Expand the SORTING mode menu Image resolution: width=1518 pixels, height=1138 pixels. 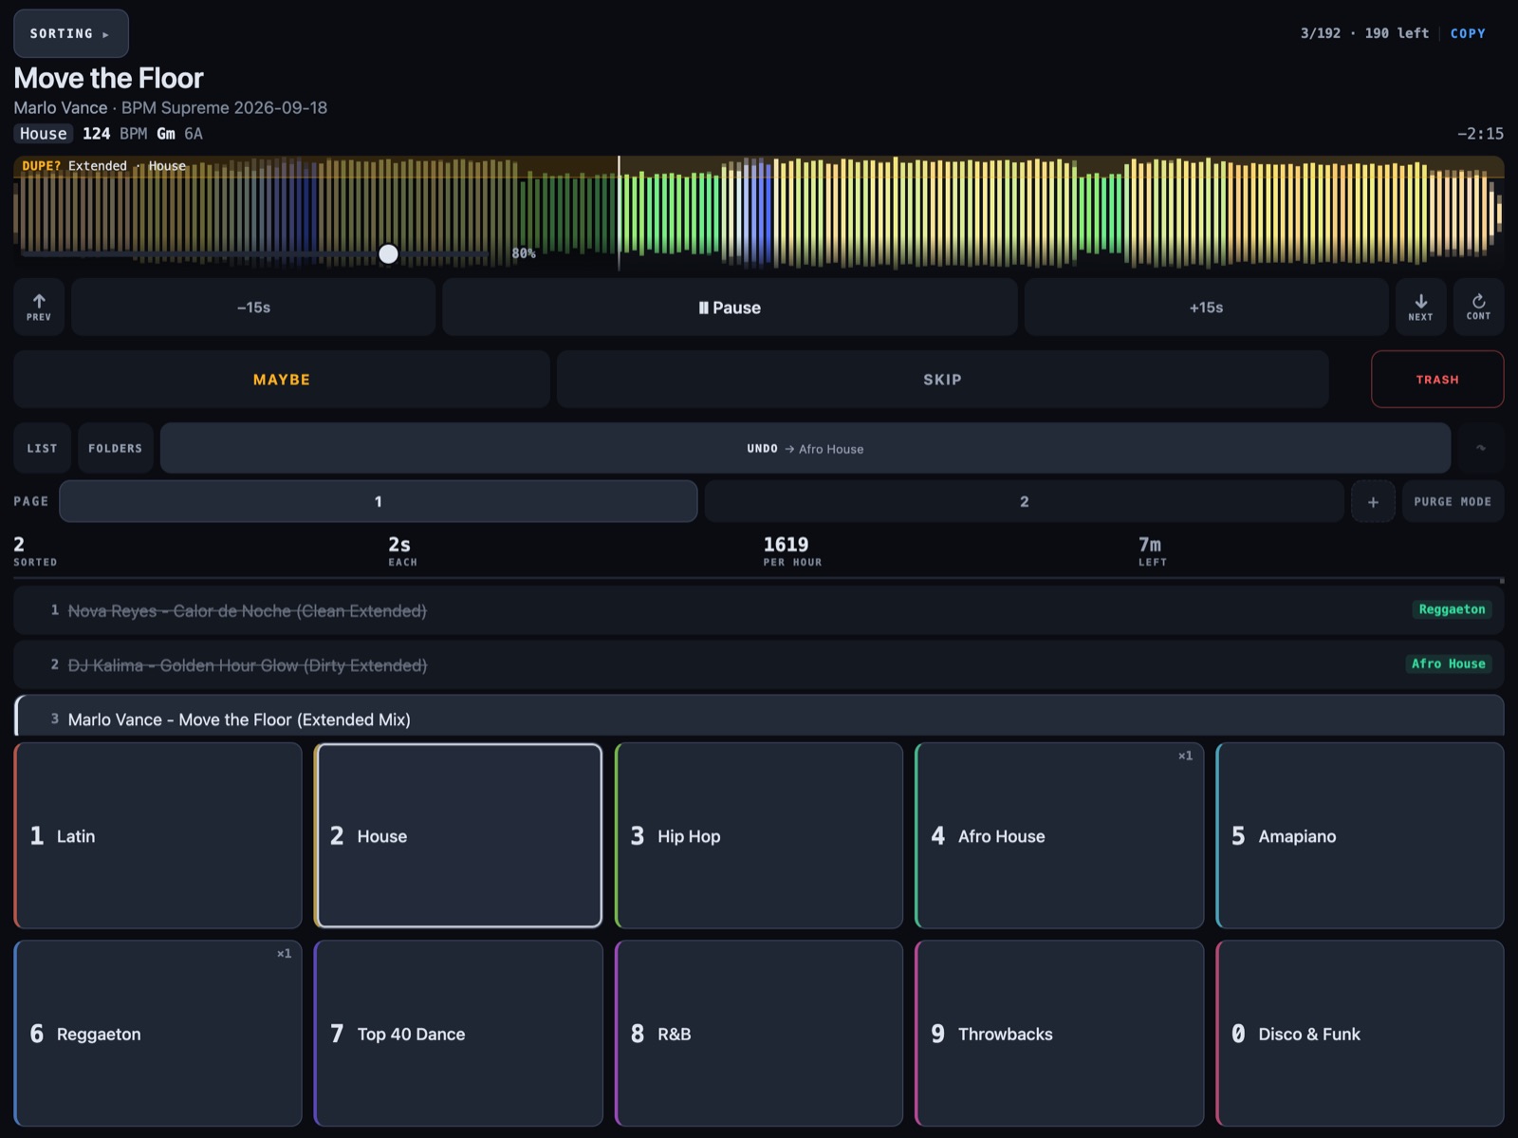coord(71,33)
